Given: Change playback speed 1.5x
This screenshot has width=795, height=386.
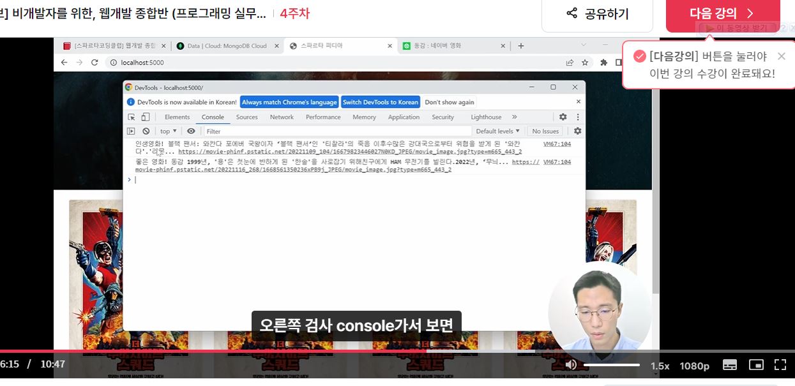Looking at the screenshot, I should pyautogui.click(x=660, y=366).
